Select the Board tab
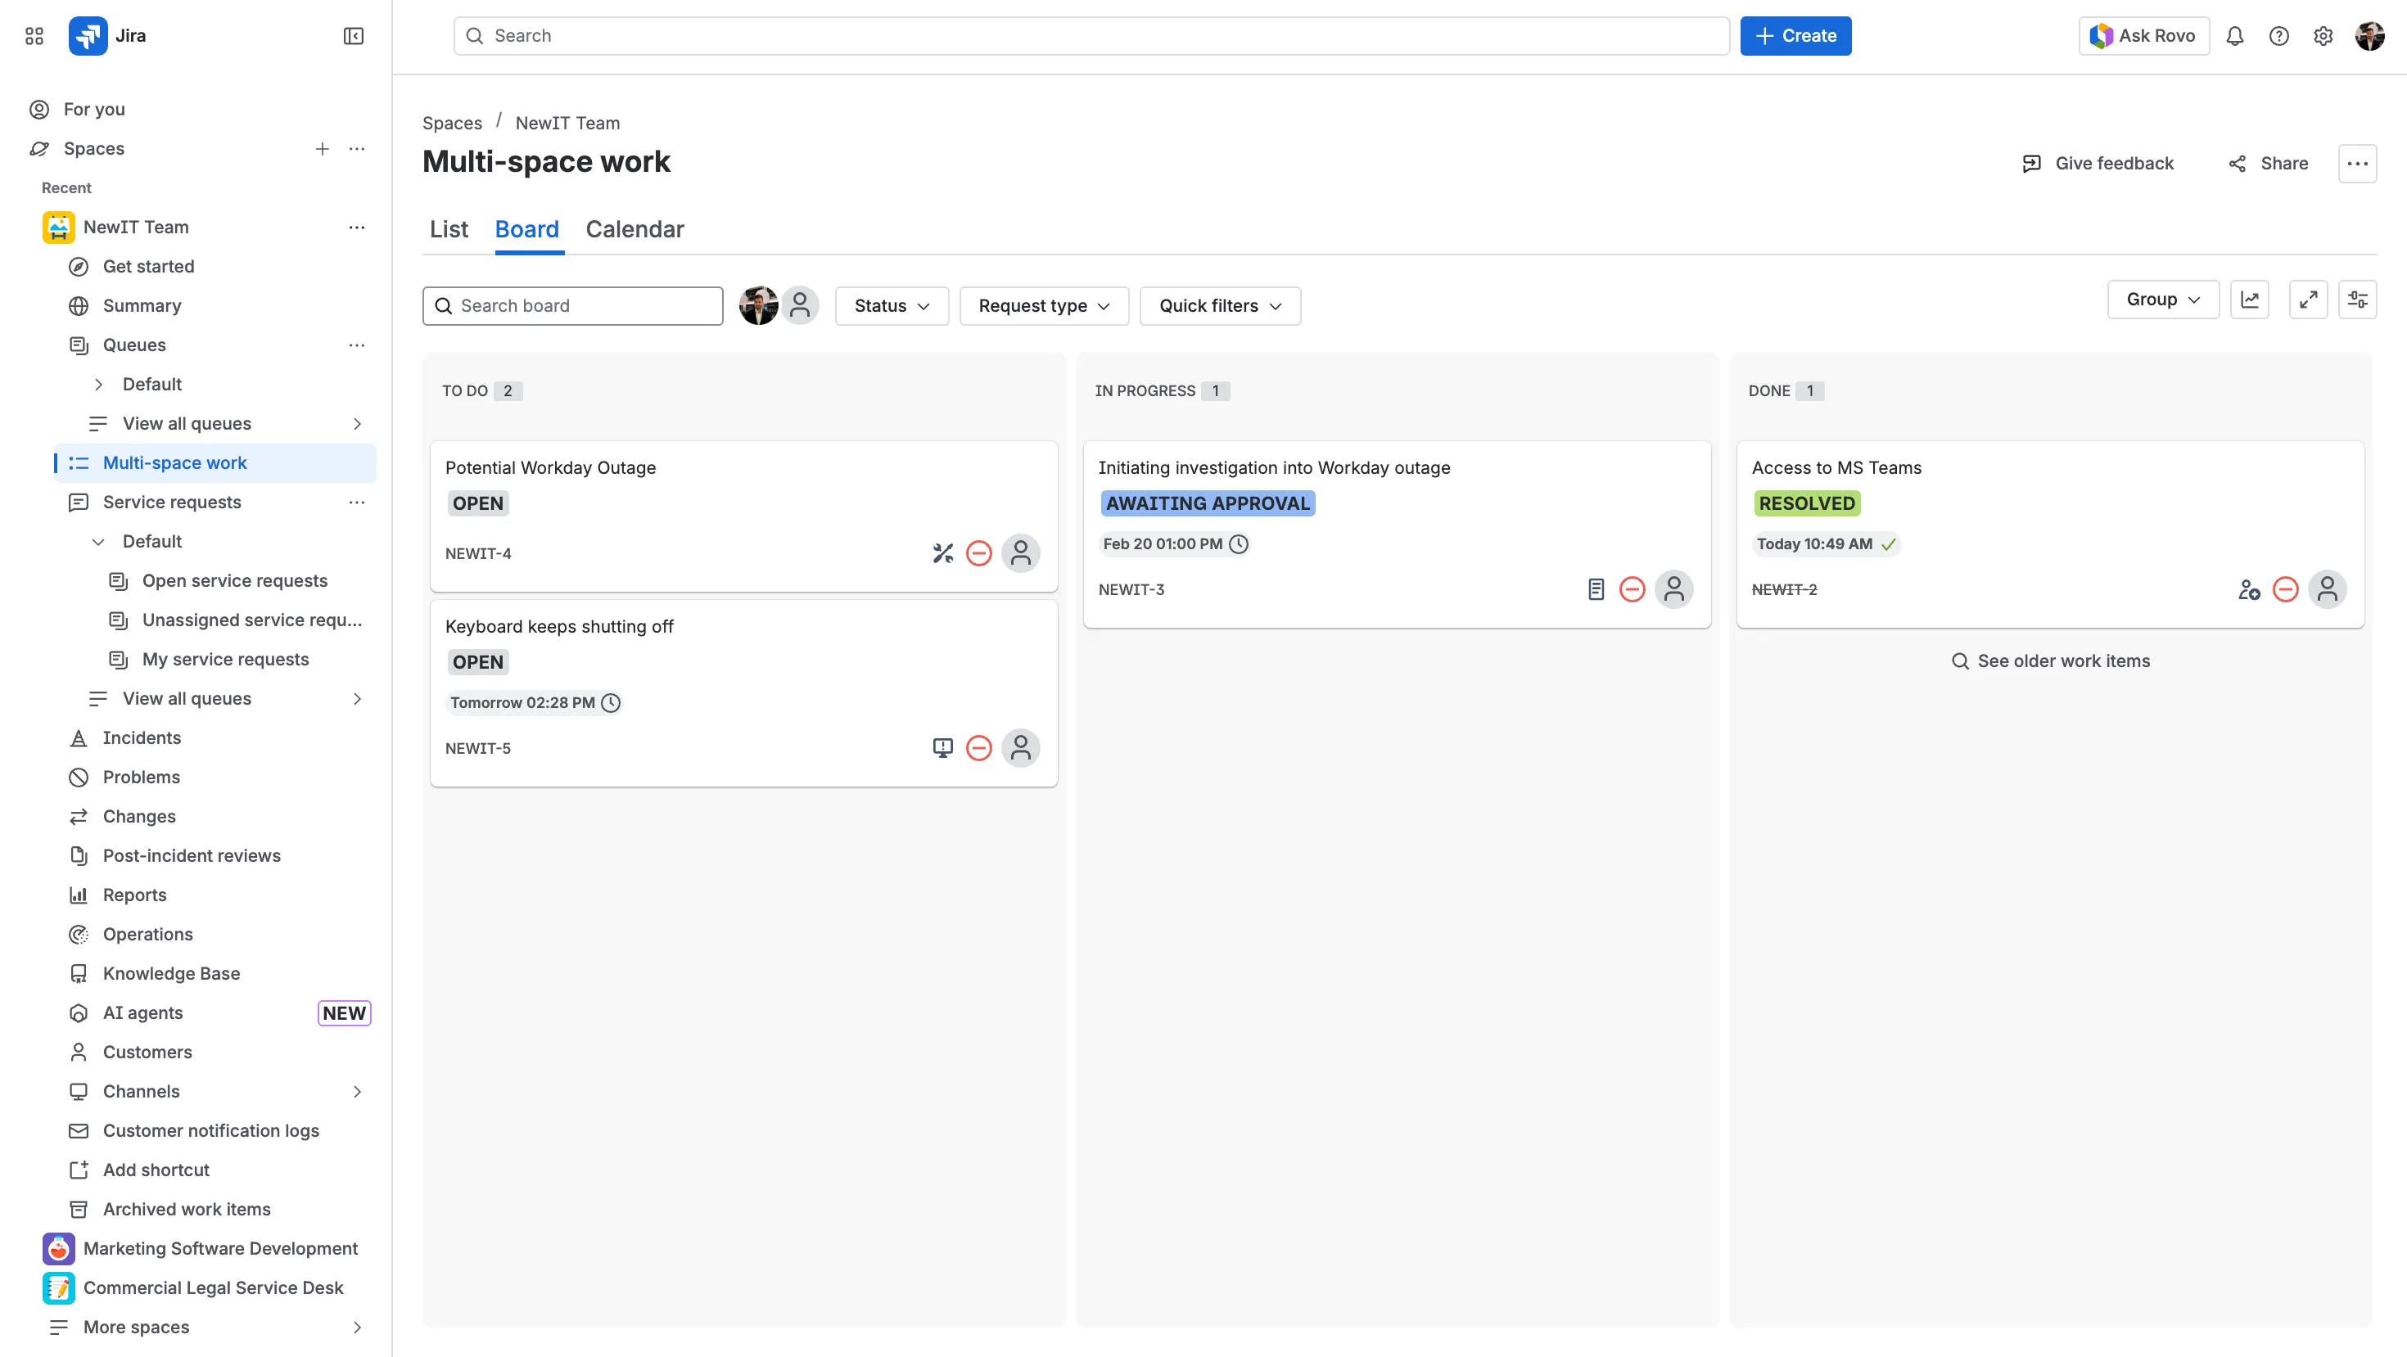 click(x=527, y=229)
